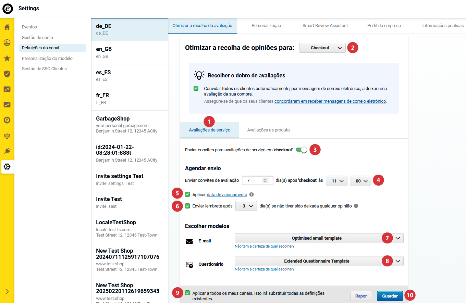Click the gauge dashboard sidebar icon
466x303 pixels.
click(x=7, y=43)
